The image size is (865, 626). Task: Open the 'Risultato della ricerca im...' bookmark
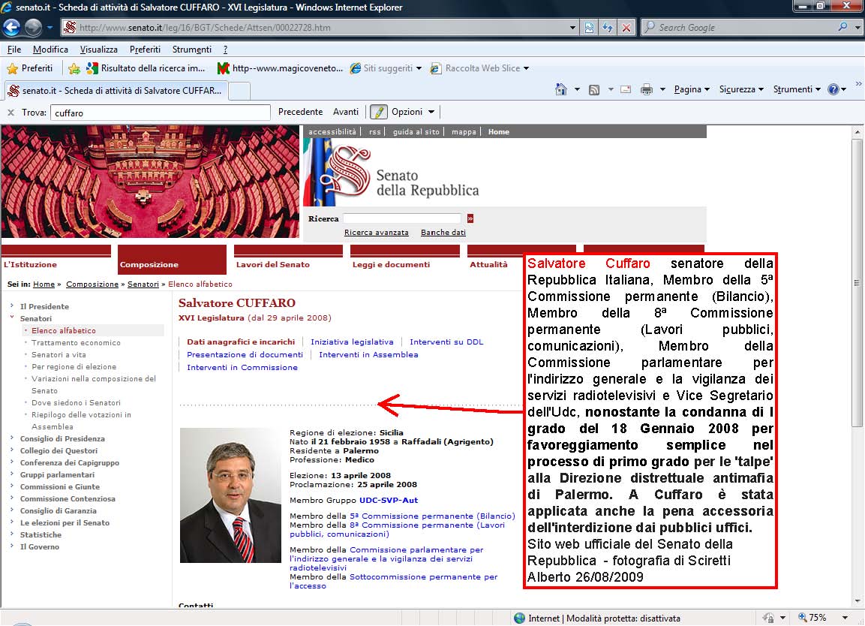146,68
